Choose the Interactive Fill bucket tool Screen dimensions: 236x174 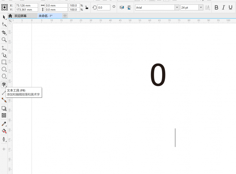4,131
